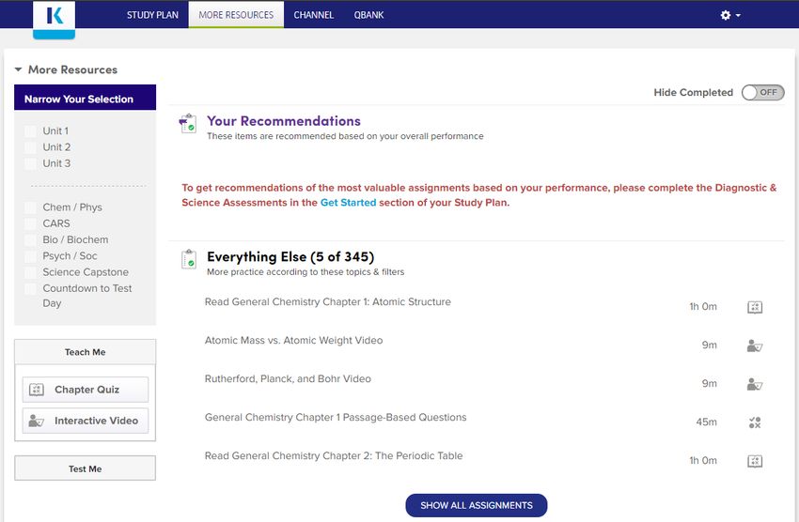Click the Chapter Quiz book icon
Image resolution: width=799 pixels, height=522 pixels.
(x=37, y=390)
